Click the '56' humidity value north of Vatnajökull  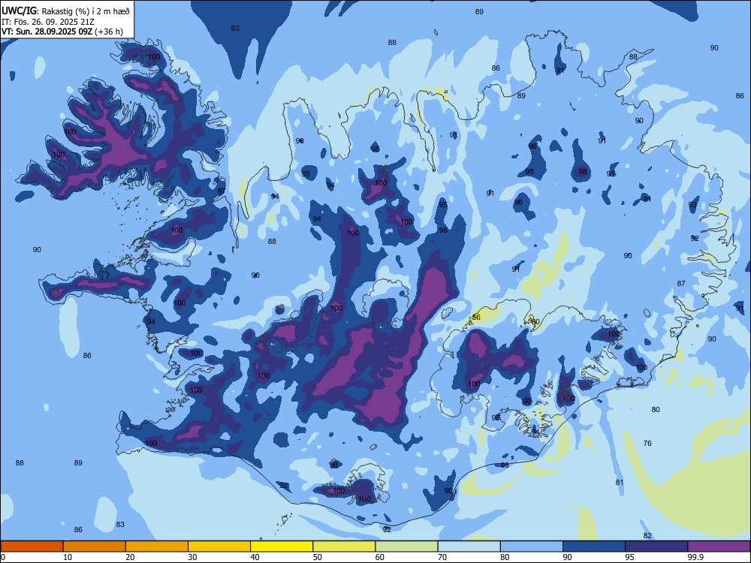[x=476, y=318]
